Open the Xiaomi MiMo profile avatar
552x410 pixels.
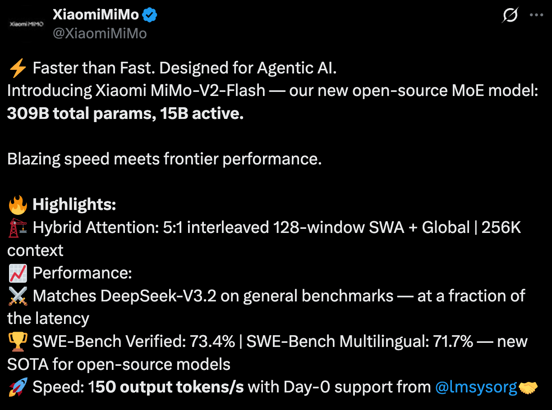(26, 23)
